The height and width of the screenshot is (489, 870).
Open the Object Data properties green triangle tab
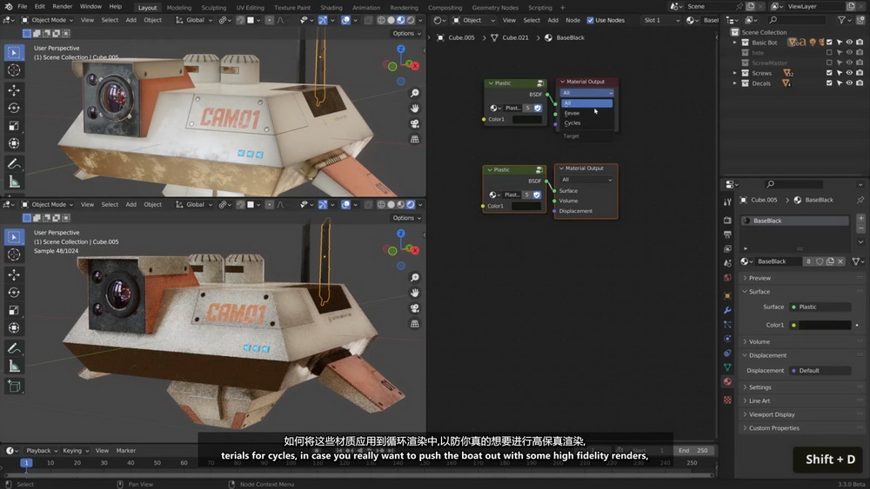pos(727,367)
